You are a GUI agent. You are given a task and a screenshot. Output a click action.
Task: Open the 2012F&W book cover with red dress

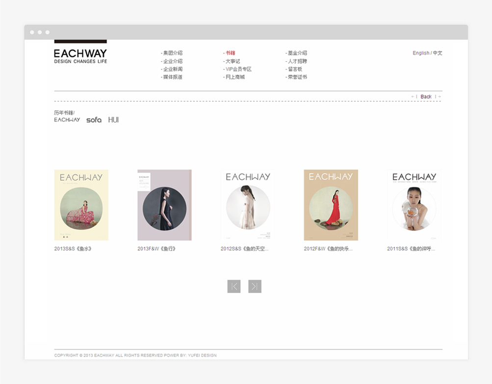click(331, 205)
